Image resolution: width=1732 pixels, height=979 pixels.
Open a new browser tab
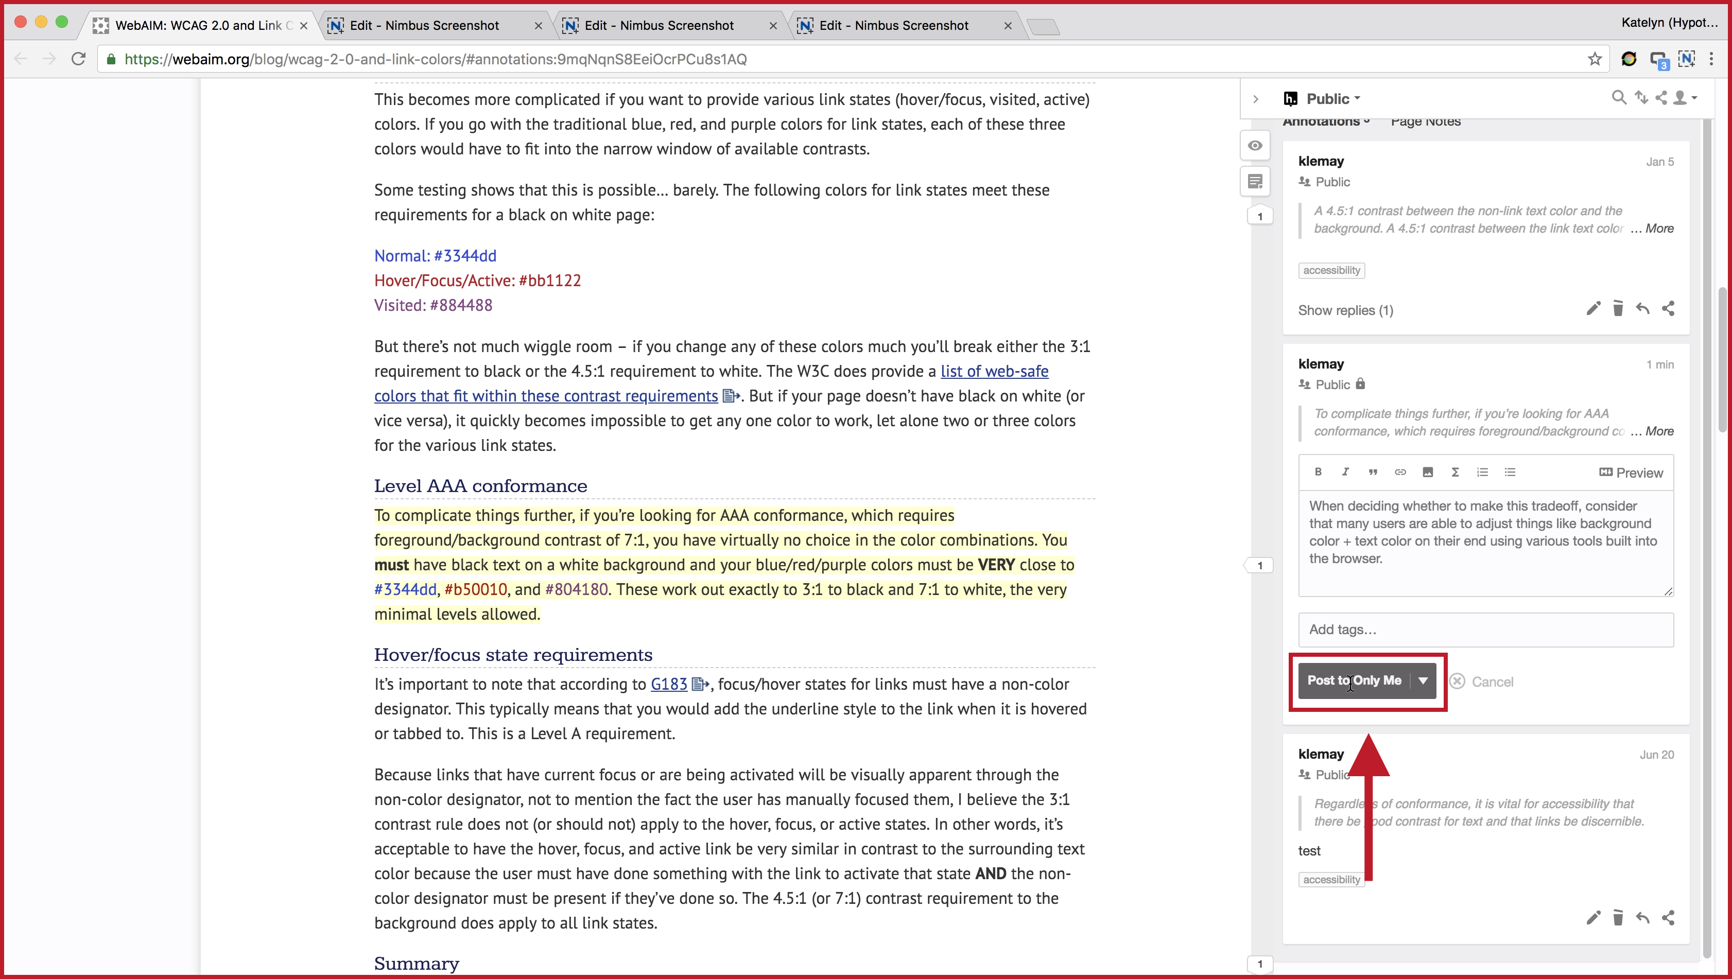pyautogui.click(x=1044, y=27)
